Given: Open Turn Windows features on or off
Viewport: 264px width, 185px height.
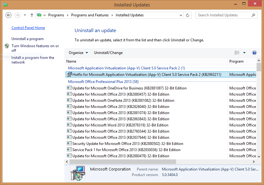Looking at the screenshot, I should pos(35,48).
